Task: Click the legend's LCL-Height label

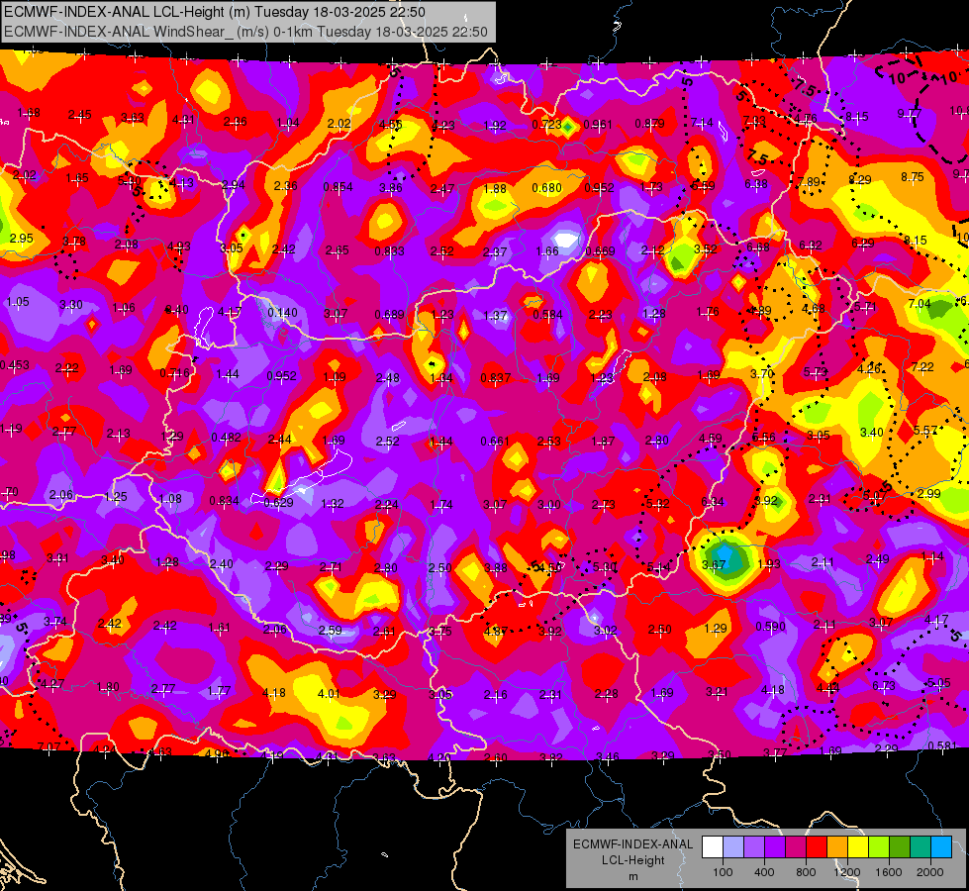Action: click(x=632, y=860)
